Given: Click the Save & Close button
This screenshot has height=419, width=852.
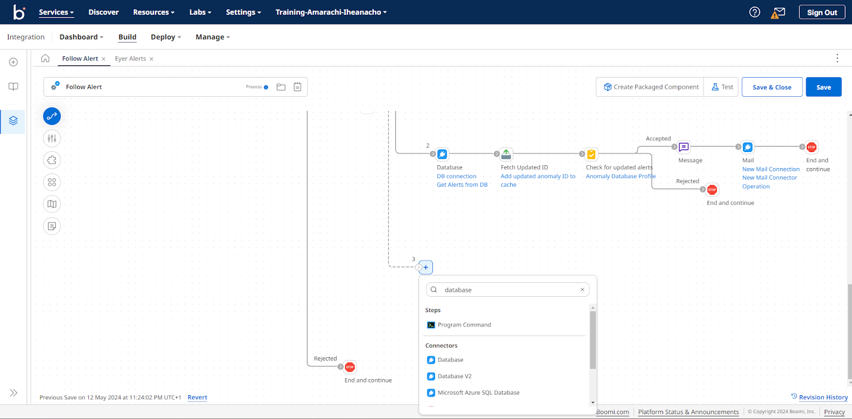Looking at the screenshot, I should 772,87.
